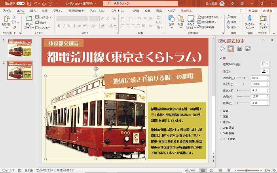The width and height of the screenshot is (277, 173).
Task: Click the Blur (ぼかし) value field
Action: tap(259, 90)
